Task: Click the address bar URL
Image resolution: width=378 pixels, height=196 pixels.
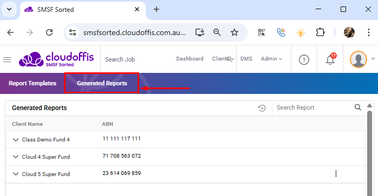Action: coord(134,32)
